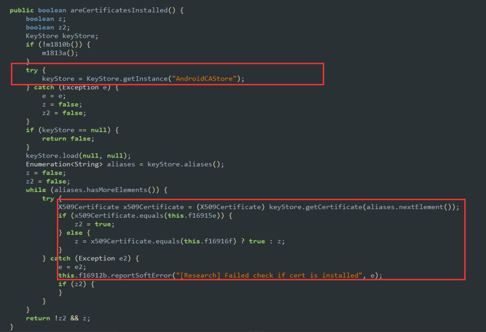Screen dimensions: 486x332
Task: Click the 'boolean z;' declaration line
Action: pyautogui.click(x=46, y=19)
